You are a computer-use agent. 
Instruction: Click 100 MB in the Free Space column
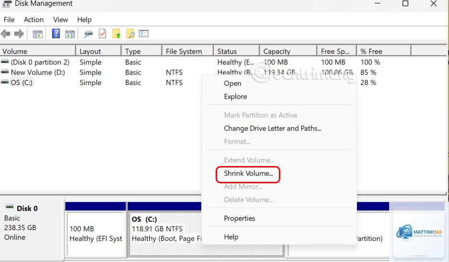coord(333,62)
